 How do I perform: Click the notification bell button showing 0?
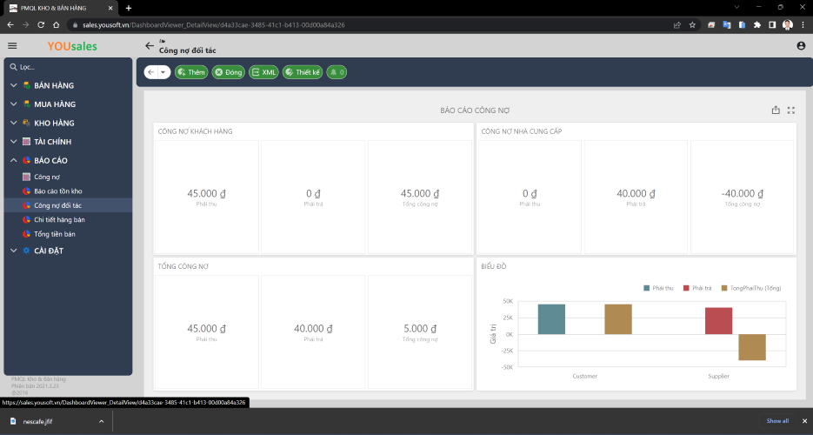pyautogui.click(x=337, y=72)
